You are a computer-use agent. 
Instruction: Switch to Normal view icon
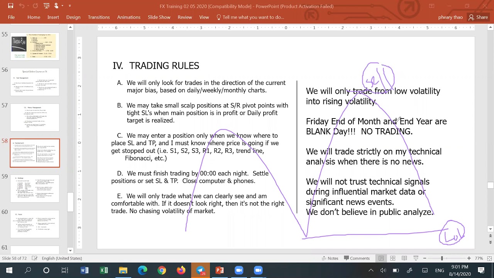click(x=381, y=258)
